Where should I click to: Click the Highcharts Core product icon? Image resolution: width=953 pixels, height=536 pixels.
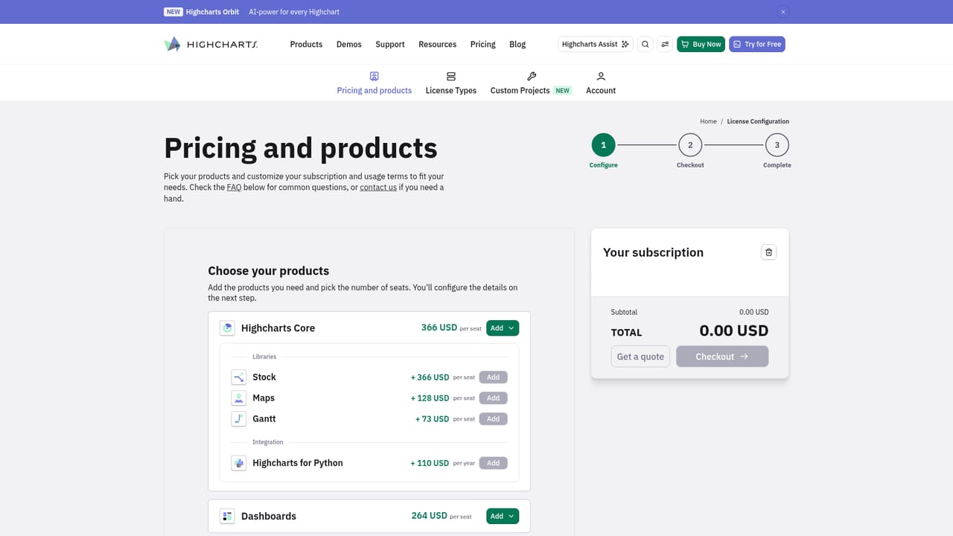click(227, 328)
